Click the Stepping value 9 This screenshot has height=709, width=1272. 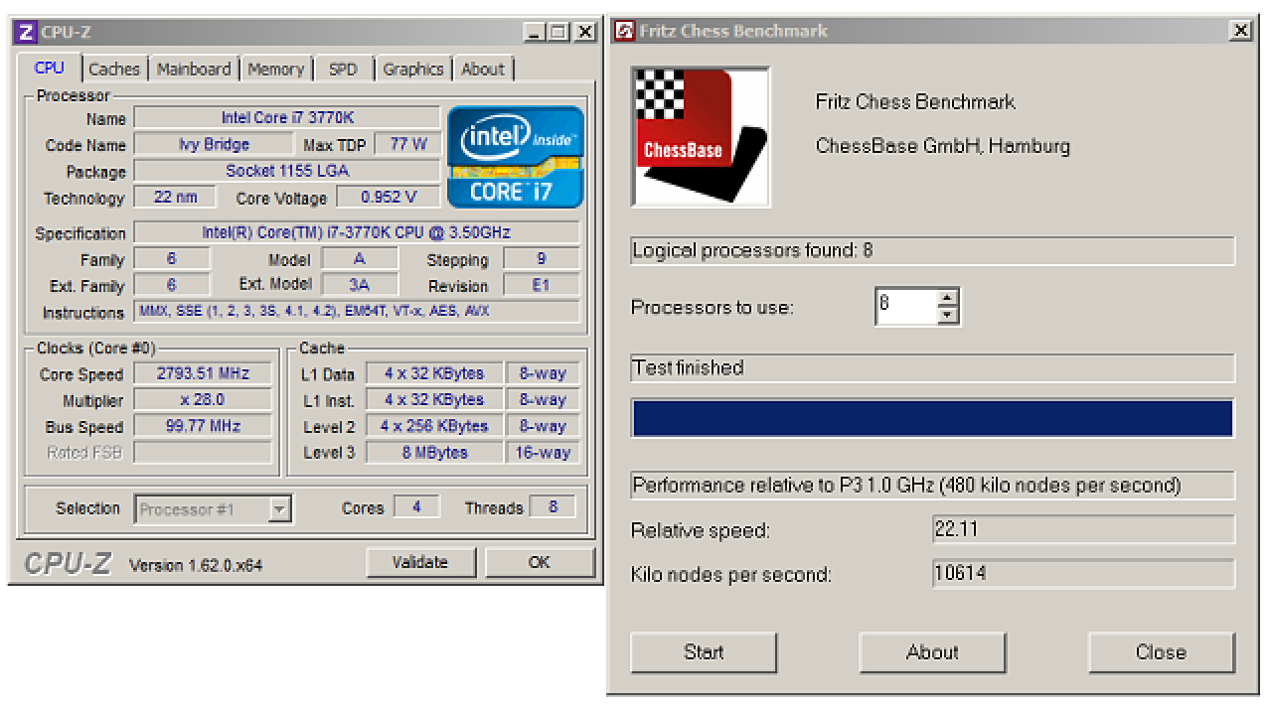tap(542, 259)
